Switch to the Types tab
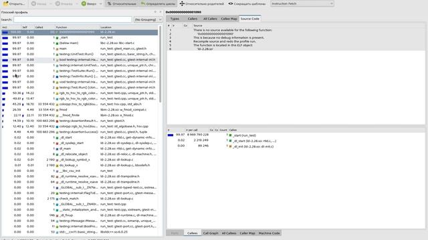Viewport: 428px width, 240px height. click(175, 19)
